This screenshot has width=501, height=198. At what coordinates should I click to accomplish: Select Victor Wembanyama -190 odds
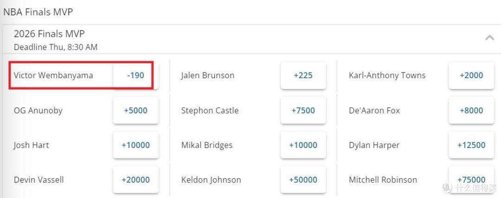136,75
